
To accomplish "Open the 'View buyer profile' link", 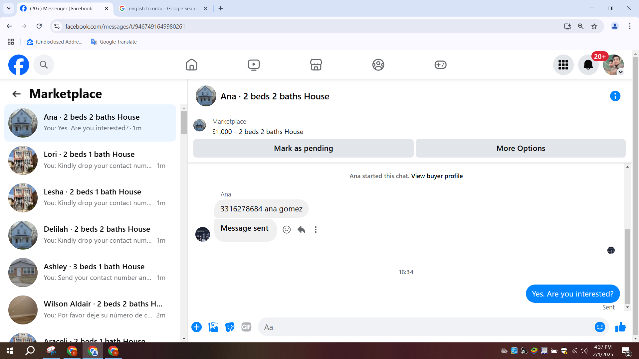I will tap(437, 176).
